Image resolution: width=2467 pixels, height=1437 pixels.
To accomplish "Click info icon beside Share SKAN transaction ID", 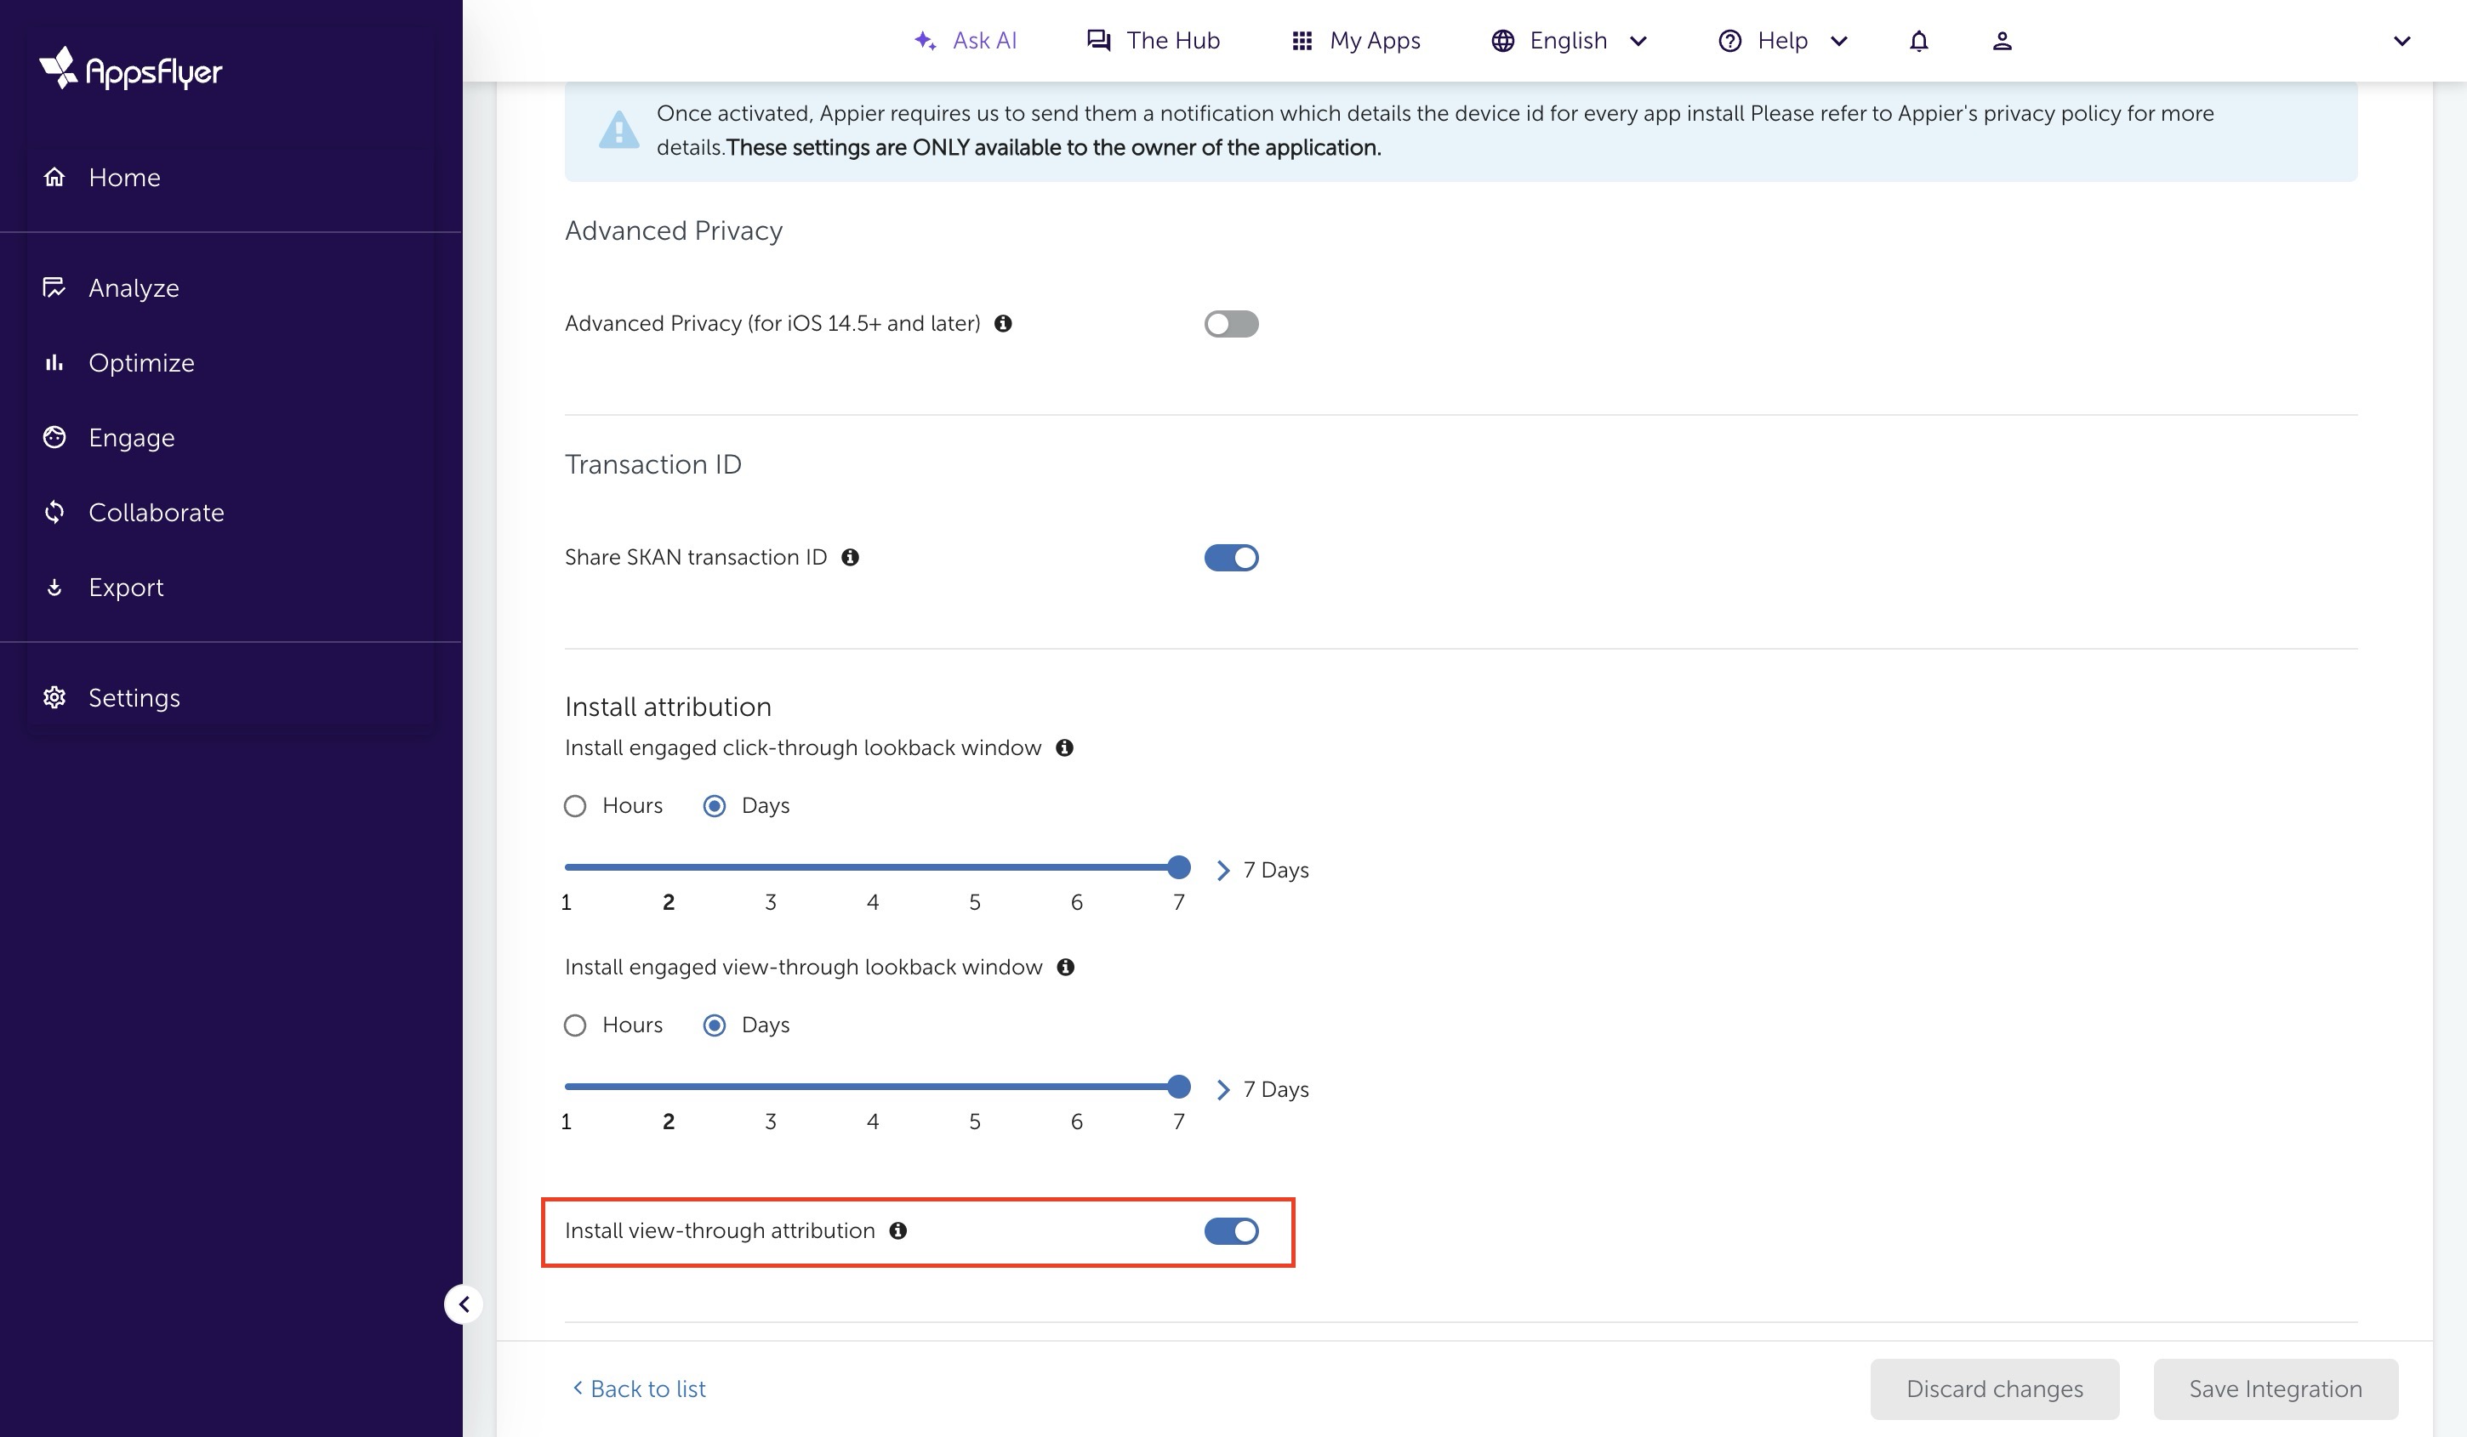I will (x=850, y=558).
